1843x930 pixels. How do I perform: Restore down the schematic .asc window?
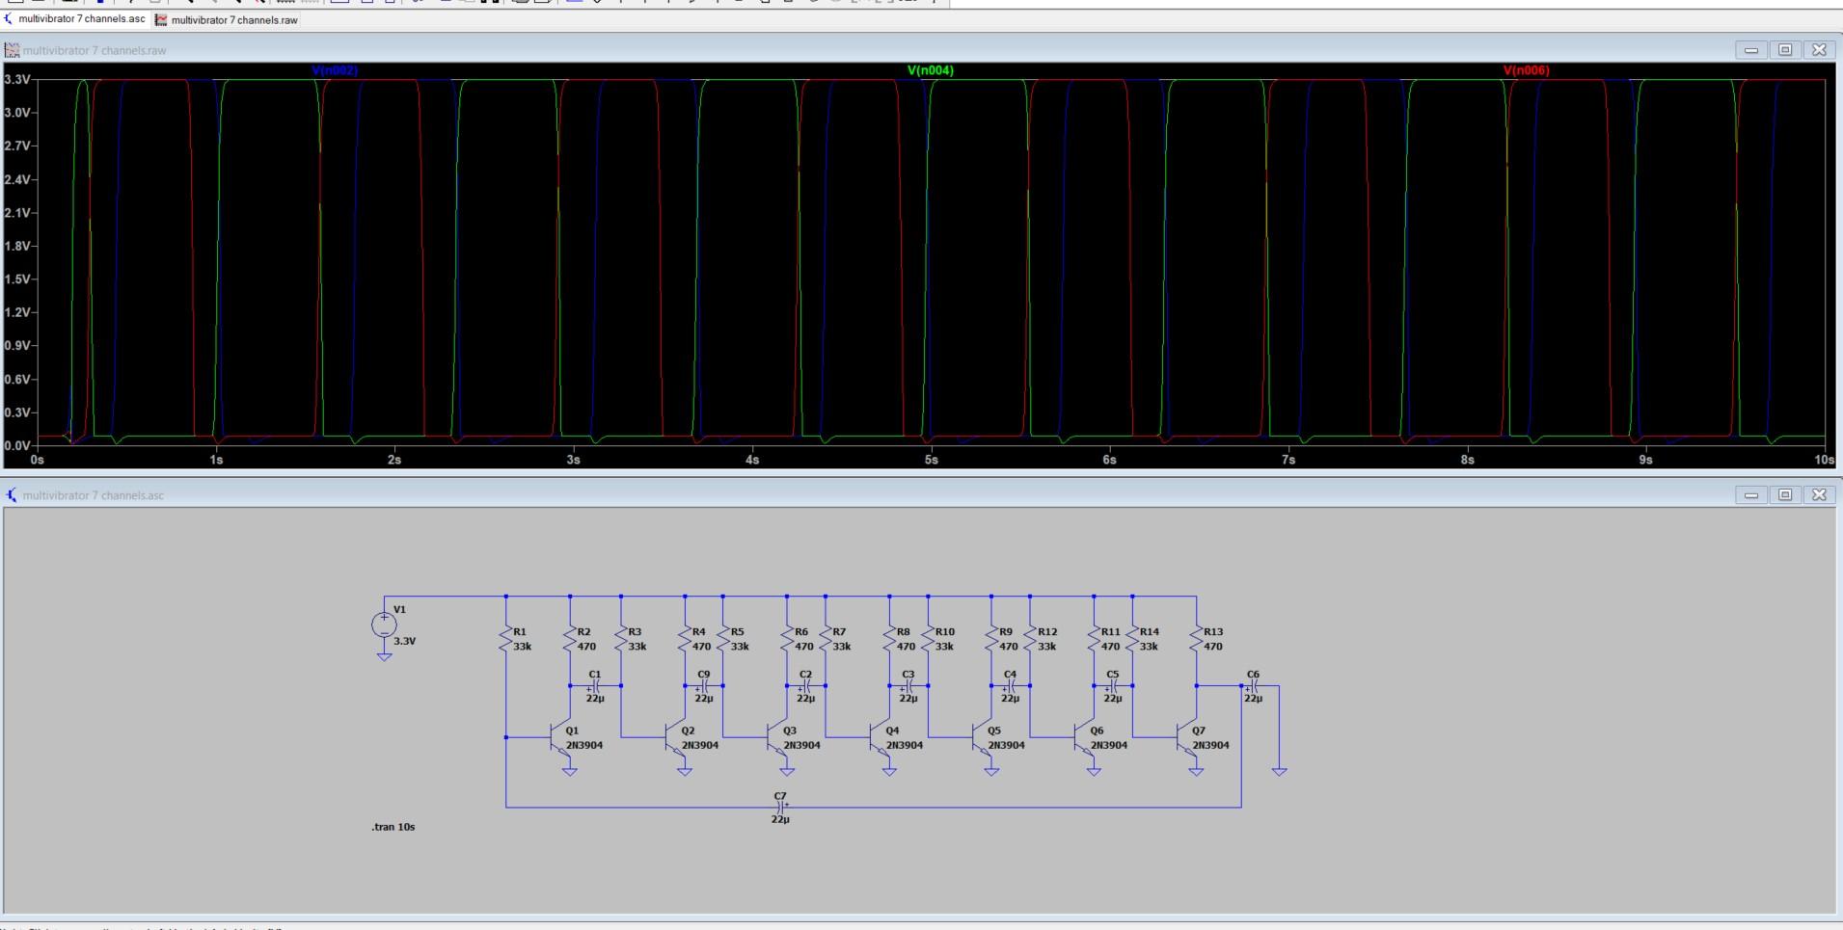(1785, 495)
